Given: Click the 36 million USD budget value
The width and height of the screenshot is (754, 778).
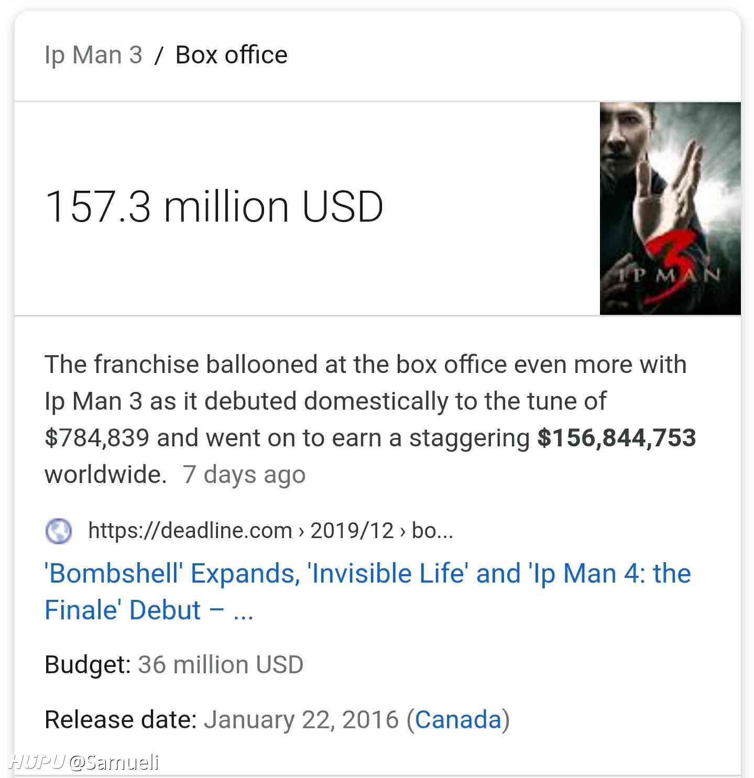Looking at the screenshot, I should point(221,665).
